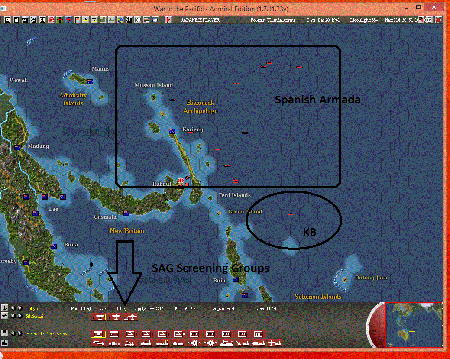This screenshot has height=359, width=450.
Task: Click the globe icon in toolbar
Action: pyautogui.click(x=120, y=20)
